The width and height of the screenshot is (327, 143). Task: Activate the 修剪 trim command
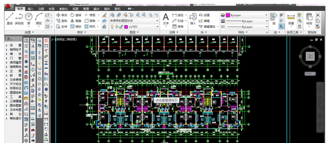[90, 15]
